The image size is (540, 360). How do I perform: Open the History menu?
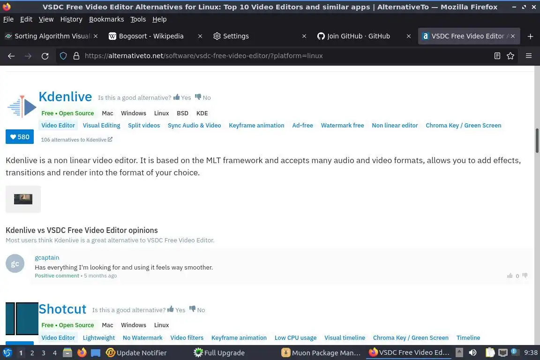pyautogui.click(x=71, y=19)
